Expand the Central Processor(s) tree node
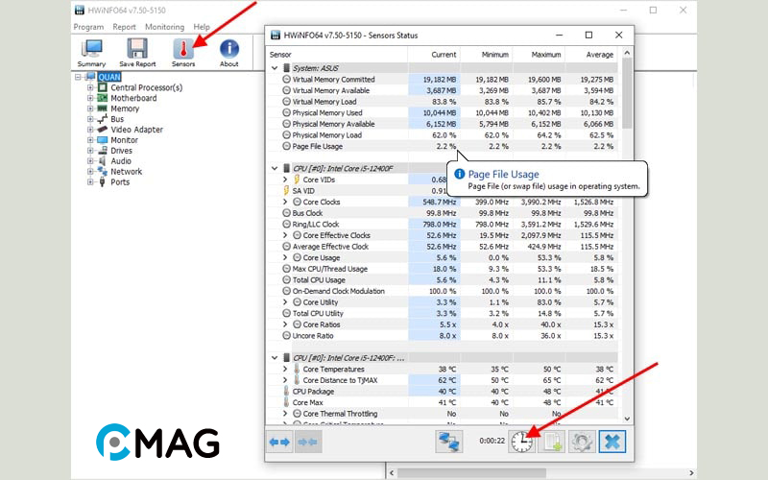Viewport: 768px width, 480px height. [x=90, y=87]
